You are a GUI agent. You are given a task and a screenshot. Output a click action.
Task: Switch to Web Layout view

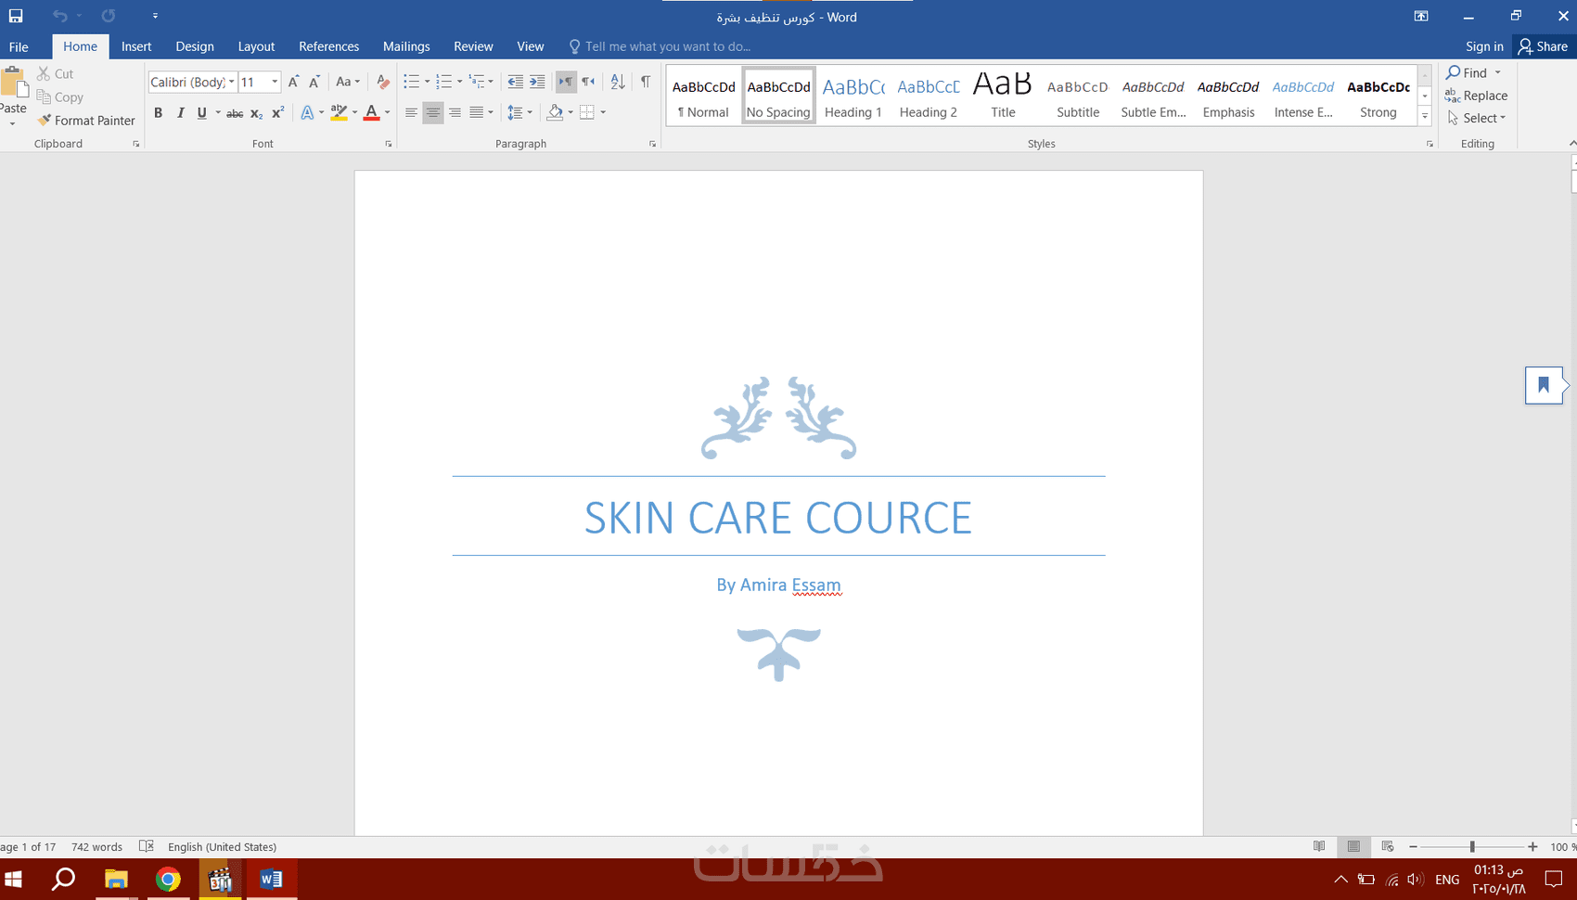[1388, 846]
